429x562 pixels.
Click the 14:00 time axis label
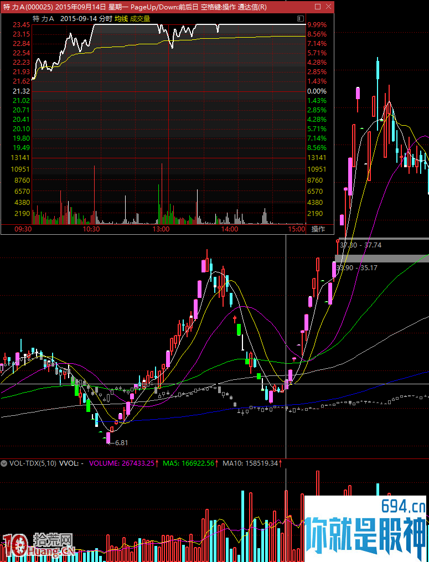click(x=230, y=229)
